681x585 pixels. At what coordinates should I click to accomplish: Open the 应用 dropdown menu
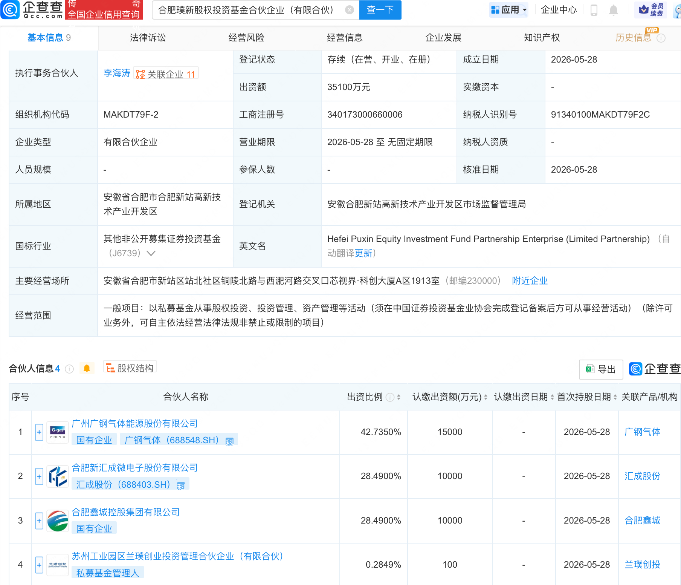coord(508,10)
